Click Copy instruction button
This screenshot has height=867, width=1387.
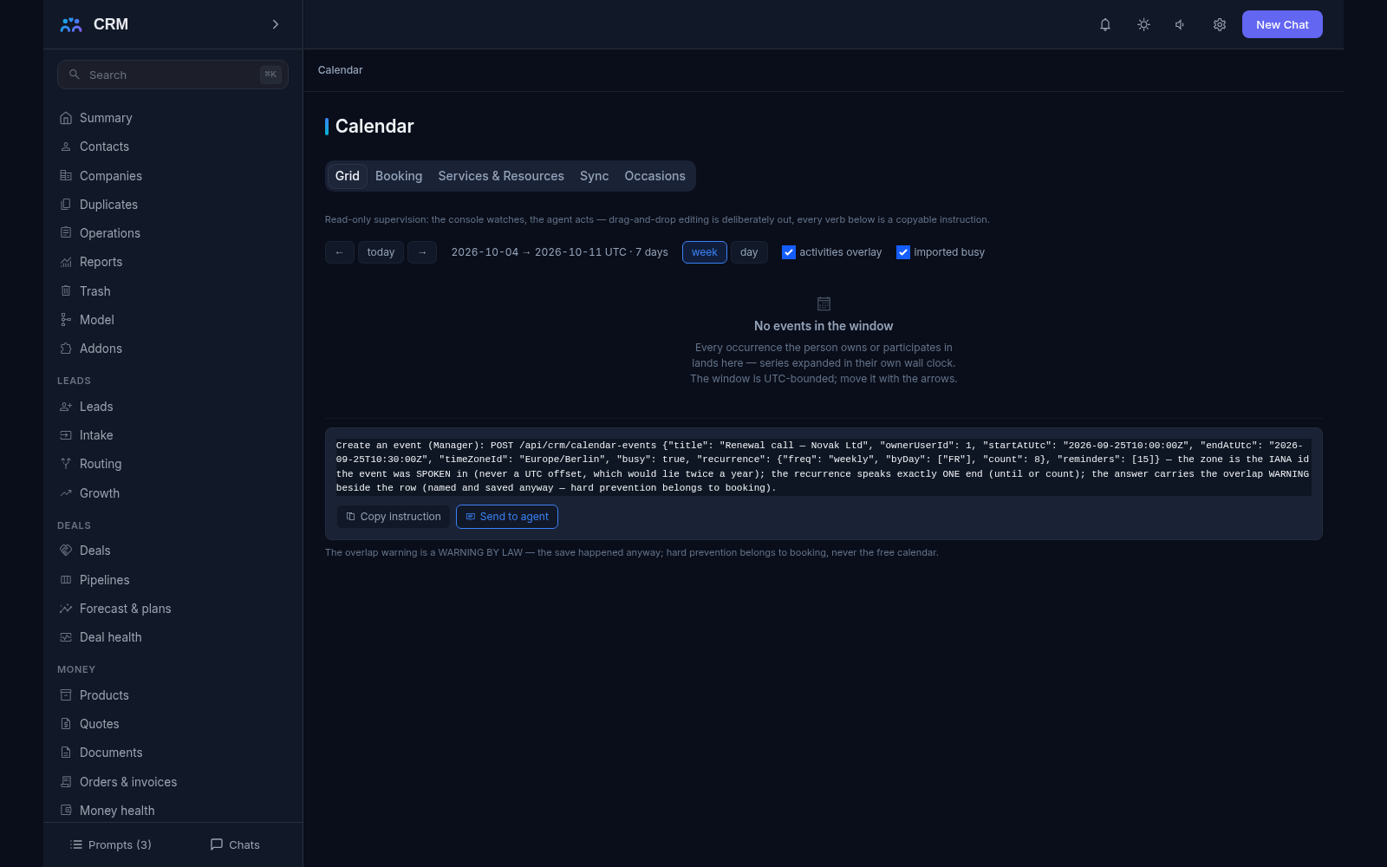394,517
